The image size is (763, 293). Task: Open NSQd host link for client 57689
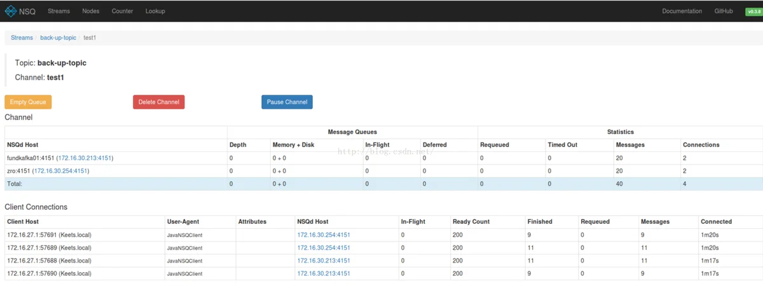pos(324,247)
